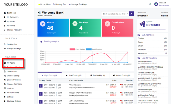Click email support@thewindowseattours.com

[x=82, y=87]
